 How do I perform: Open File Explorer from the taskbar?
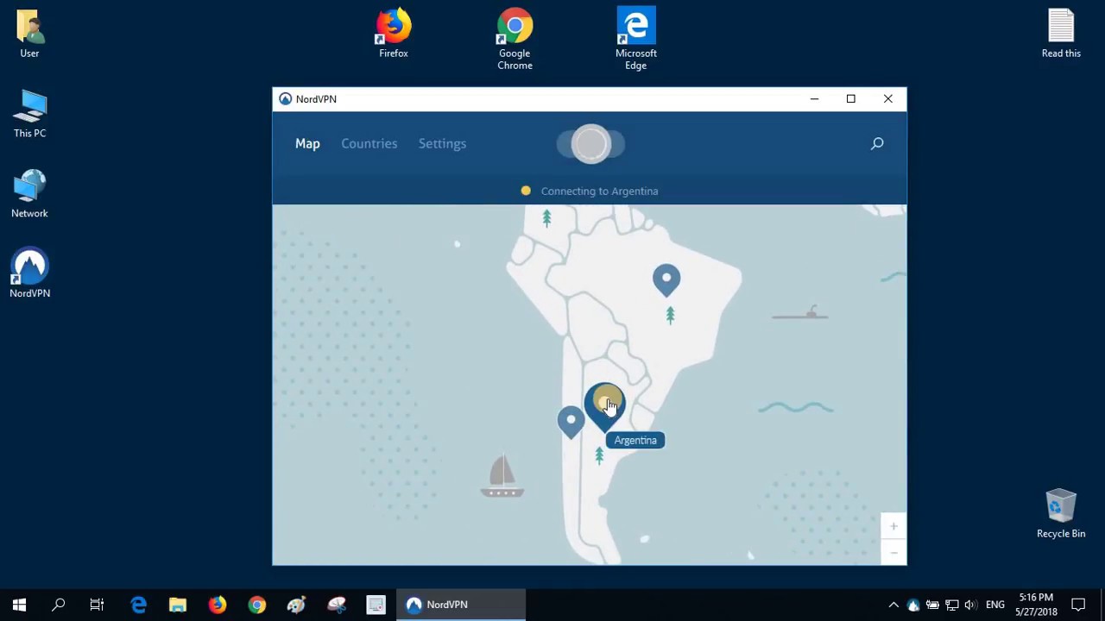178,605
